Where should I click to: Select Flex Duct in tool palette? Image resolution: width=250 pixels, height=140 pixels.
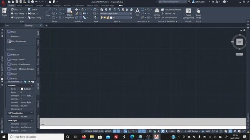pyautogui.click(x=15, y=37)
